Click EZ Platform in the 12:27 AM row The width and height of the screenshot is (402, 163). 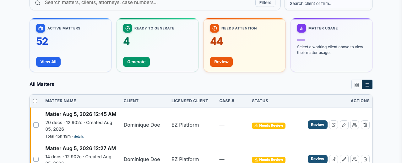point(185,159)
